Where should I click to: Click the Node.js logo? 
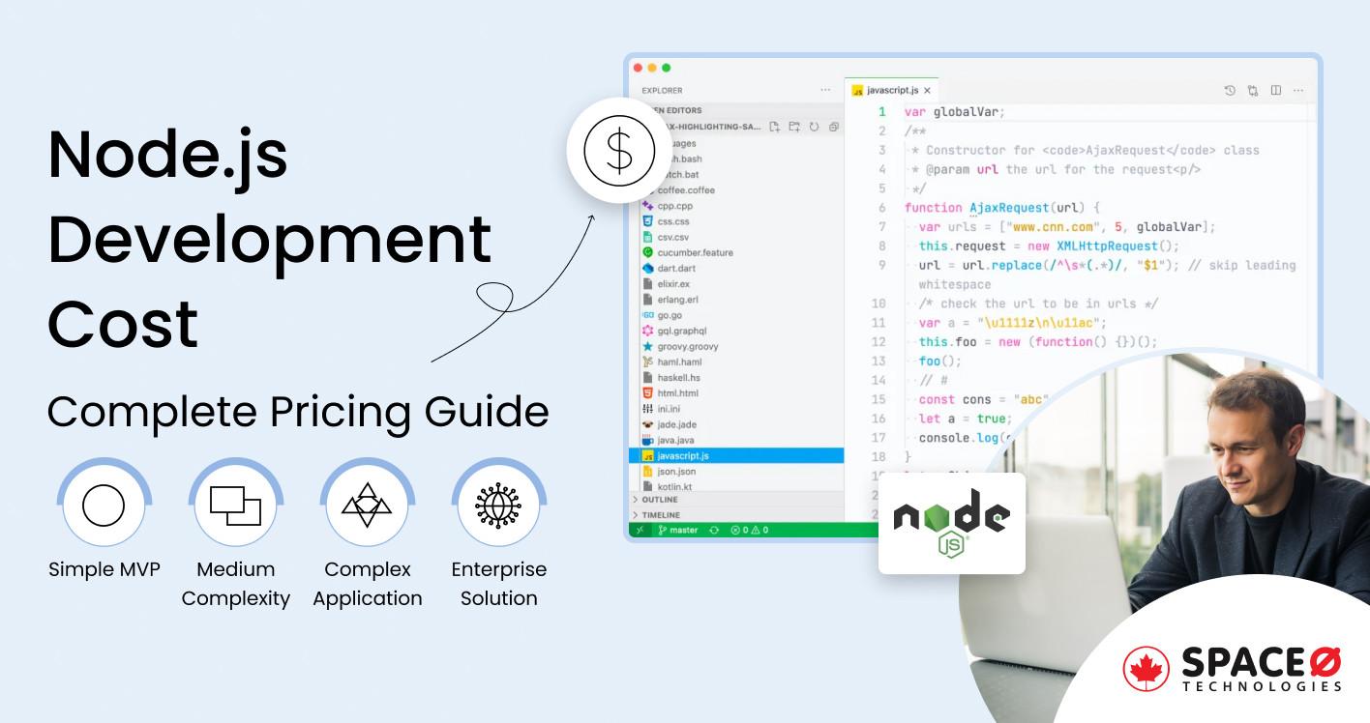tap(951, 523)
